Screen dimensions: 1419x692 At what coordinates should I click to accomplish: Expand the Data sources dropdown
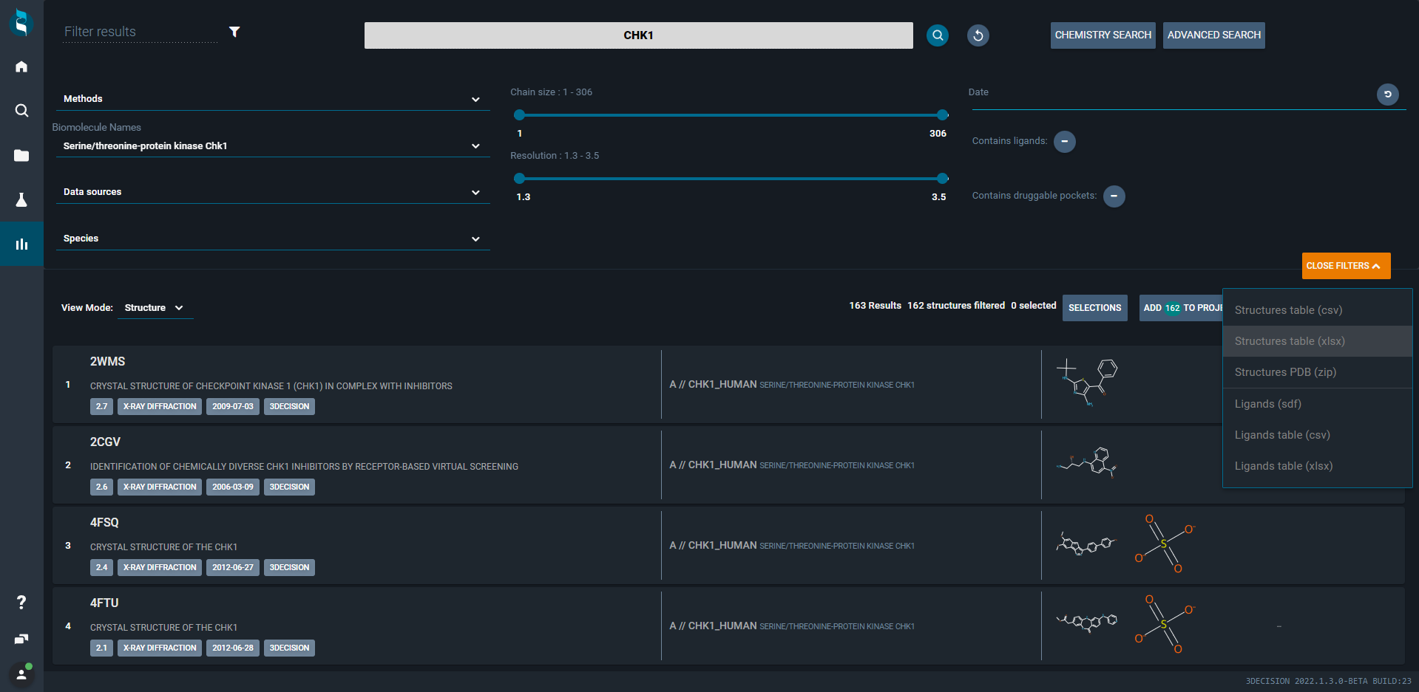(x=273, y=192)
